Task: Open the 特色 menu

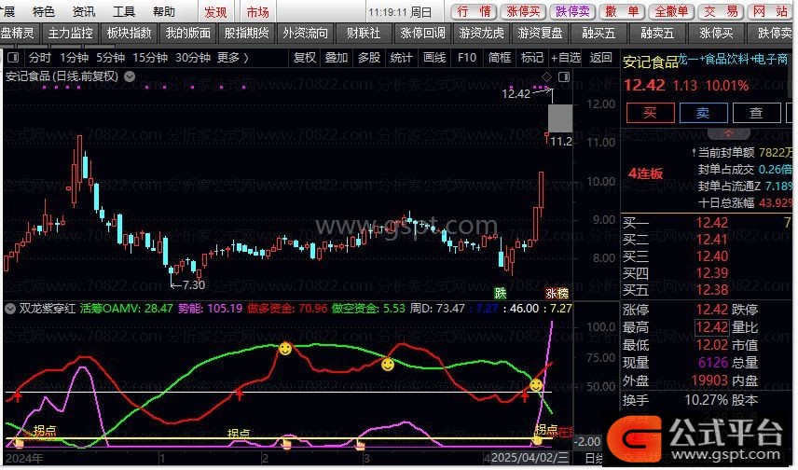Action: click(43, 11)
